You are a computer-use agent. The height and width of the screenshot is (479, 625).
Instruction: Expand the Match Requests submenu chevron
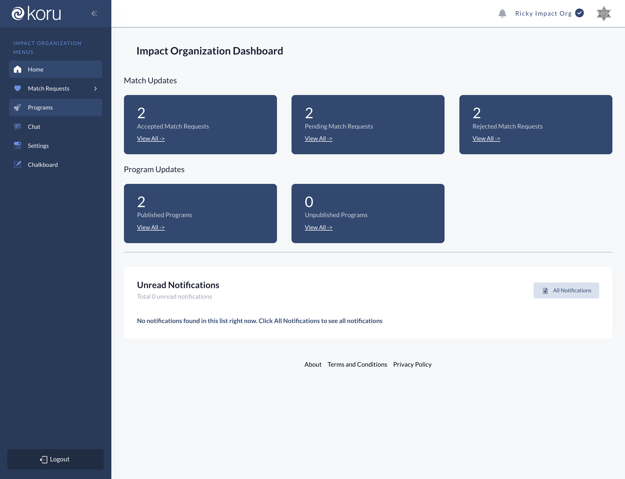click(x=96, y=89)
